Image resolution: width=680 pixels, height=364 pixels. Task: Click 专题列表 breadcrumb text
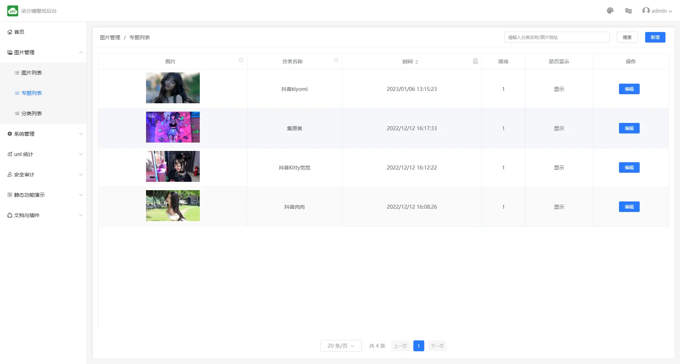[x=139, y=37]
